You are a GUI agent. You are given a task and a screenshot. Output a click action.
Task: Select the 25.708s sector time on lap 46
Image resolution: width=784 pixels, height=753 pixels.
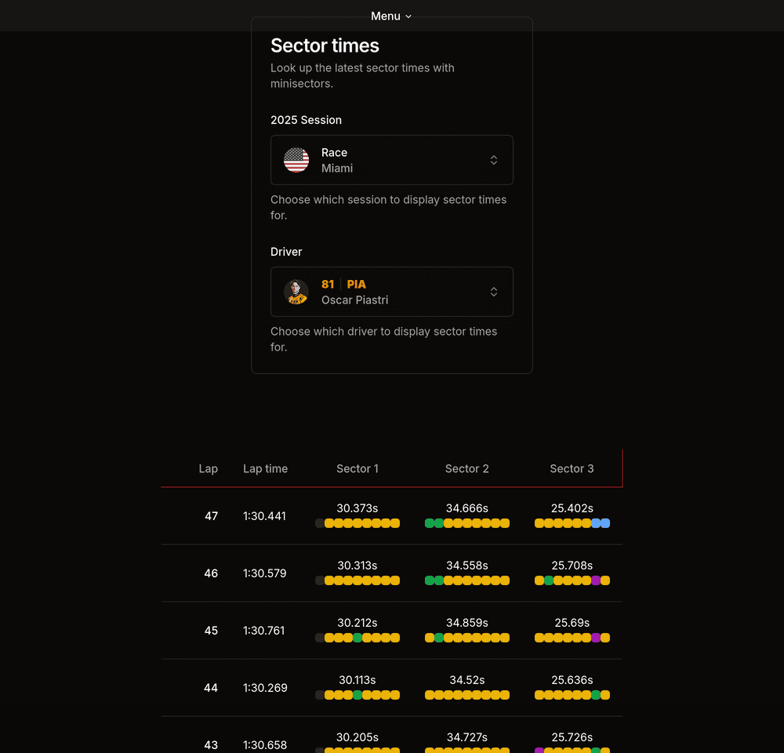coord(572,566)
